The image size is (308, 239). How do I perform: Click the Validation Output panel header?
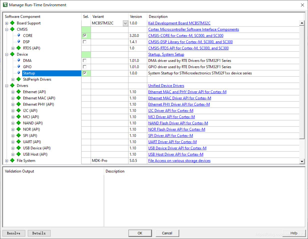[20, 171]
